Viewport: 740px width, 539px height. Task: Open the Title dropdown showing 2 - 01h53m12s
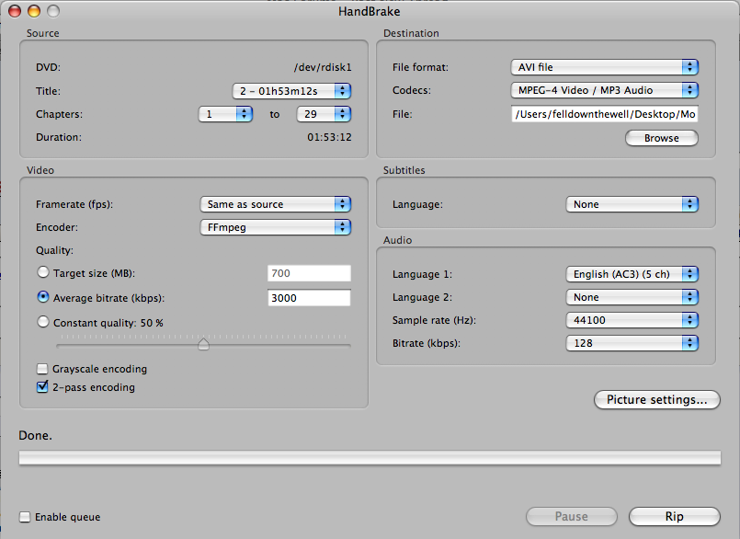click(291, 91)
